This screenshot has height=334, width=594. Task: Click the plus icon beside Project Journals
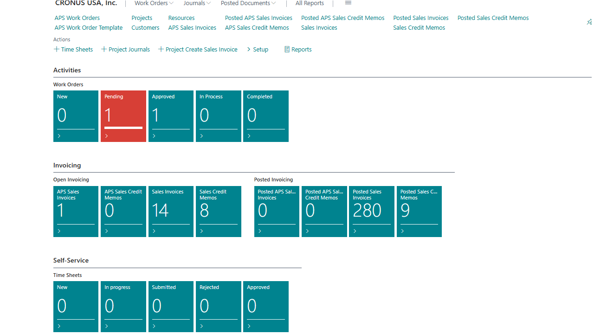104,49
